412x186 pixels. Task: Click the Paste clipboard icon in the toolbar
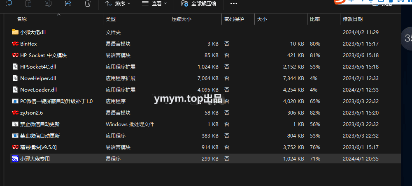28,3
